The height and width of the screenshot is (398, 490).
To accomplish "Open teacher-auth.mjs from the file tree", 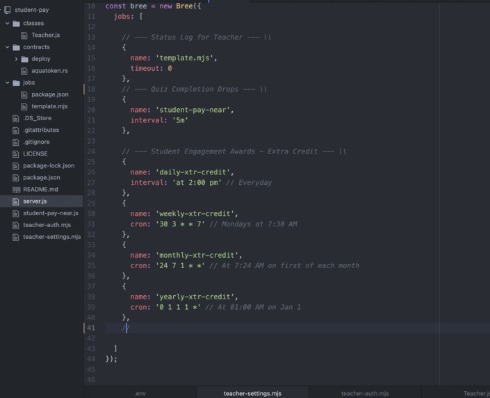I will click(x=47, y=225).
